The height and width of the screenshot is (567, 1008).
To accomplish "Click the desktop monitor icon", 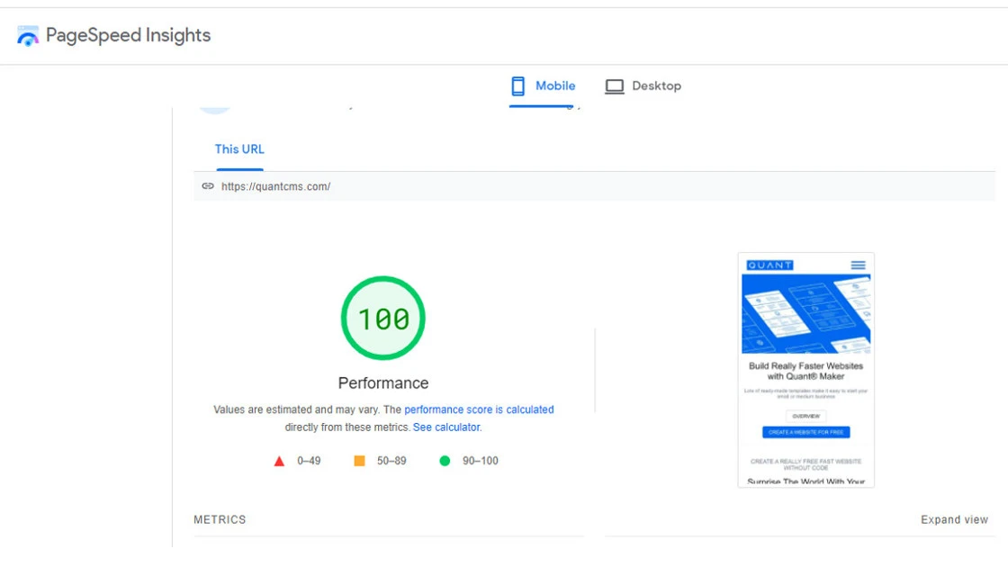I will coord(615,86).
